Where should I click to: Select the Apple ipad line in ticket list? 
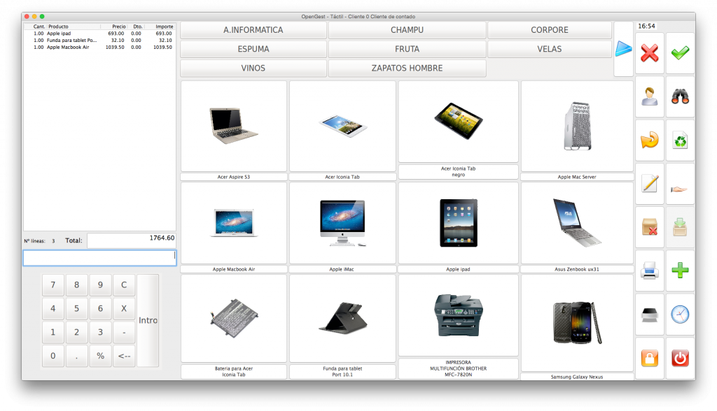coord(99,34)
